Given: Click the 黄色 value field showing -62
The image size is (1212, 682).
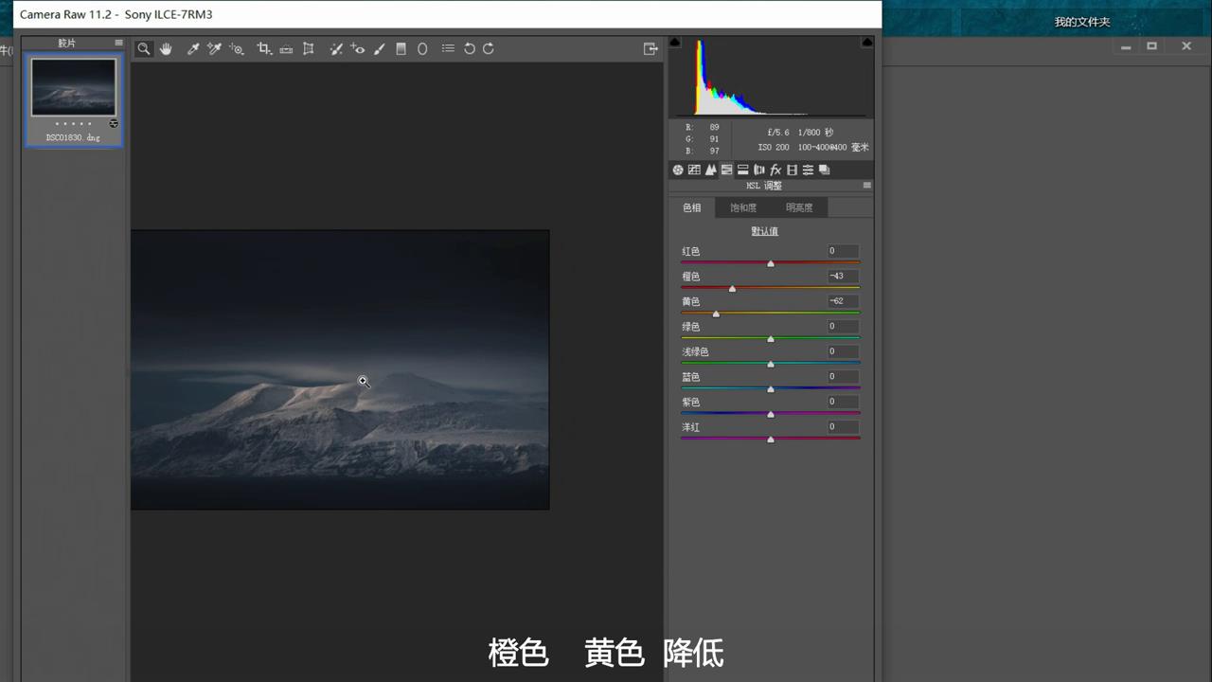Looking at the screenshot, I should (x=842, y=301).
